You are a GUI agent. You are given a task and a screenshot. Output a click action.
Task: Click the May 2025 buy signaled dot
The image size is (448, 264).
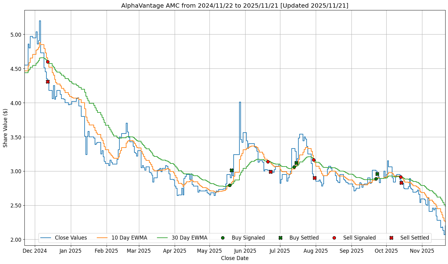230,185
